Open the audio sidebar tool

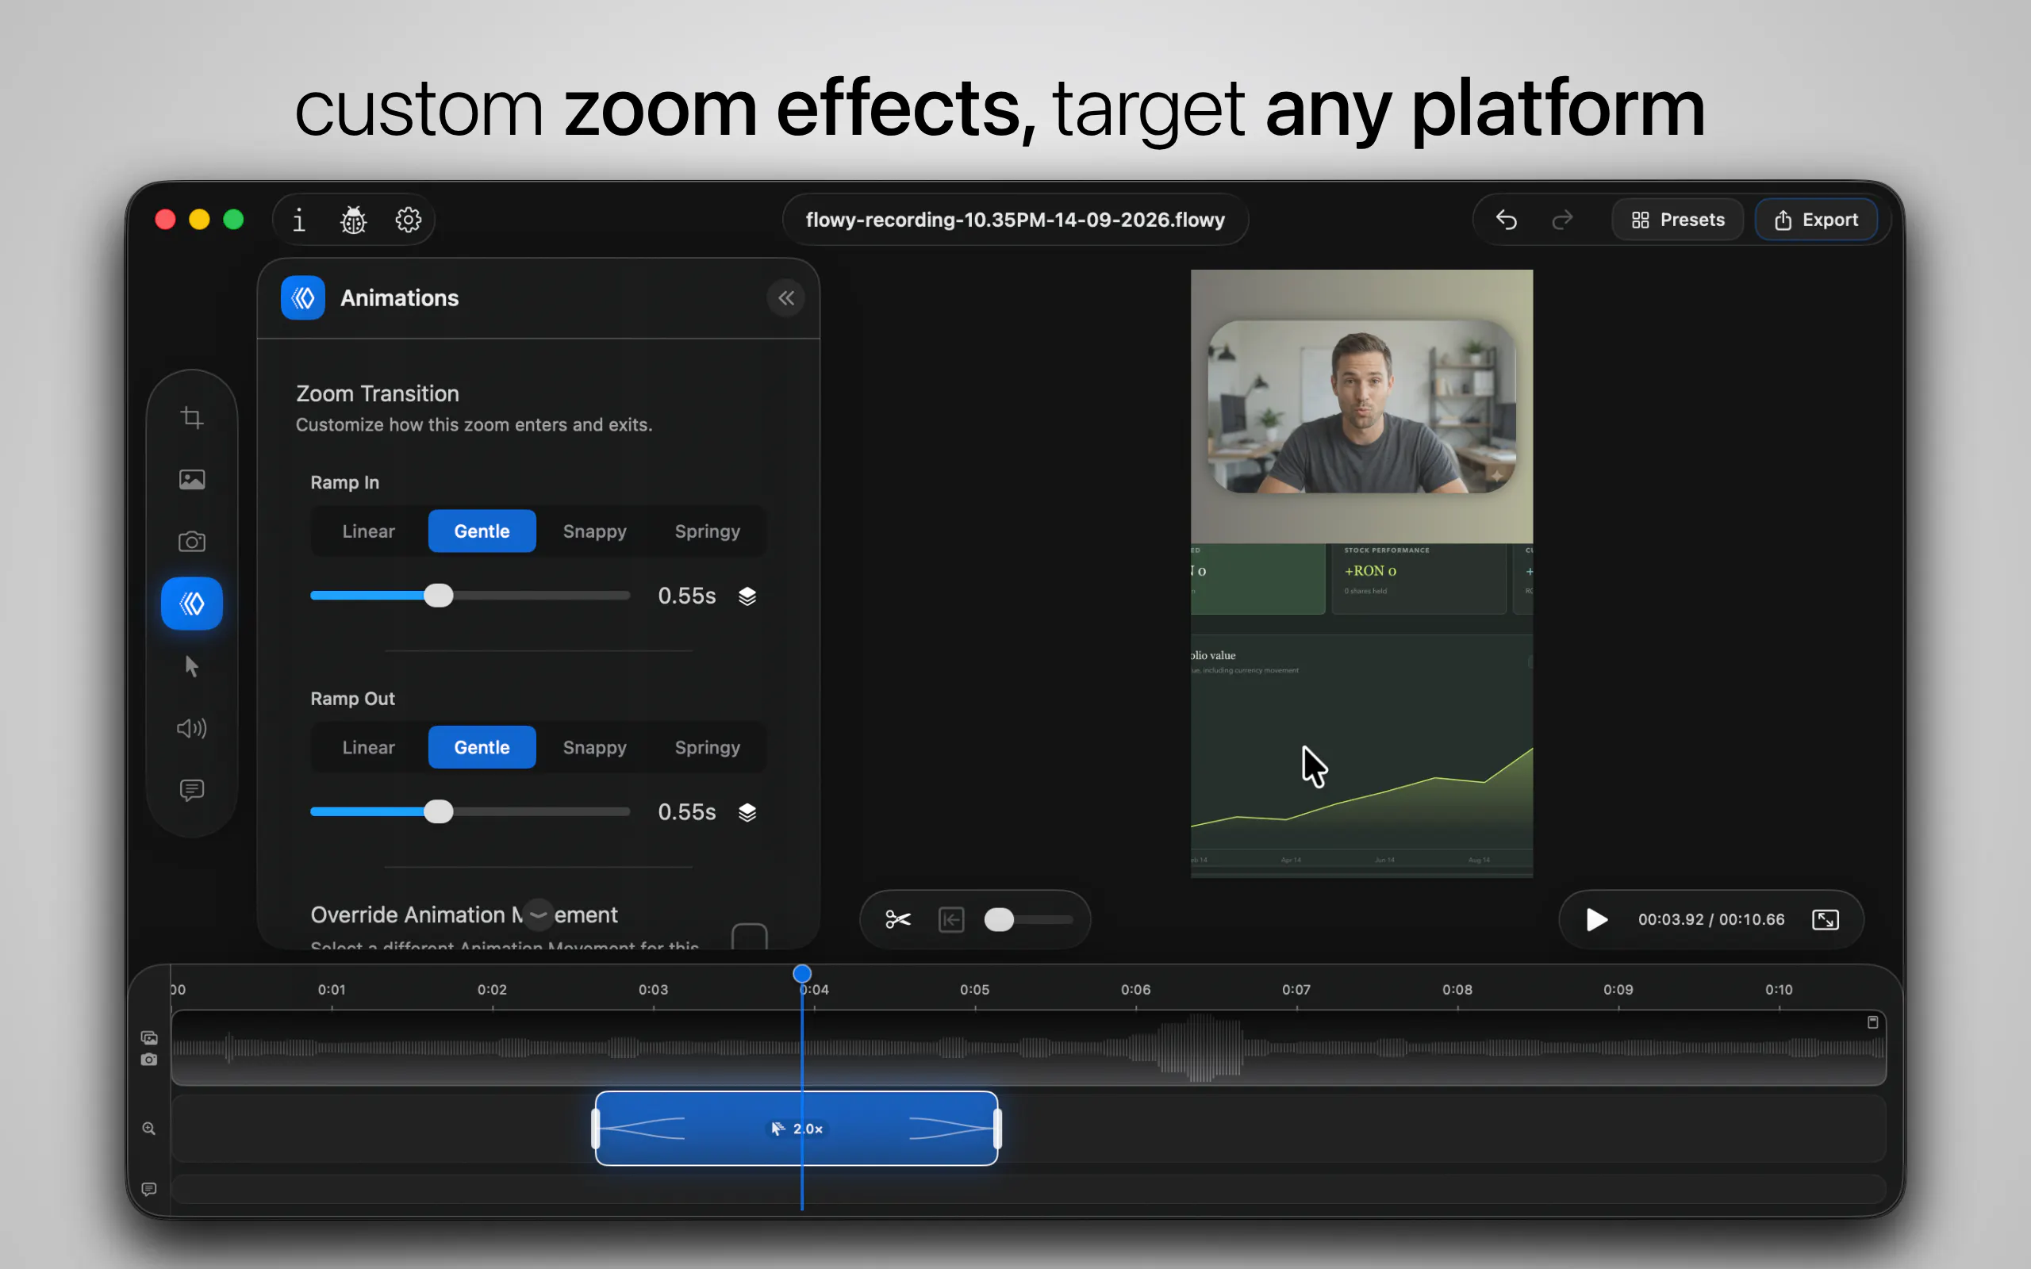coord(192,727)
